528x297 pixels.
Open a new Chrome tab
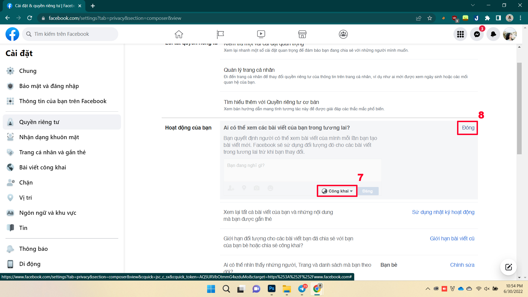[x=93, y=6]
